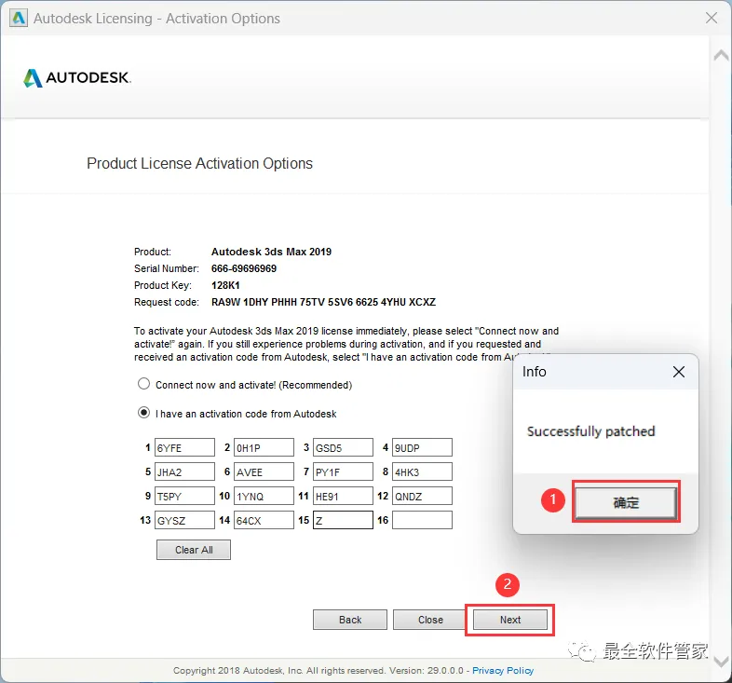Click activation field 7 containing PY1F
The height and width of the screenshot is (683, 732).
point(343,471)
